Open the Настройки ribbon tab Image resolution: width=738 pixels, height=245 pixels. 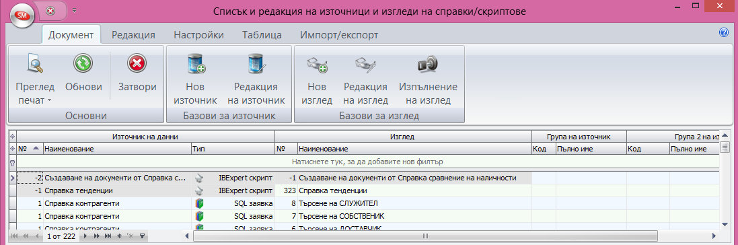pos(198,35)
